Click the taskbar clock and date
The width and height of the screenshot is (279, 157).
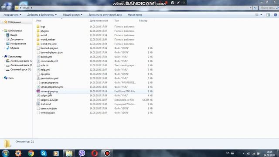269,154
